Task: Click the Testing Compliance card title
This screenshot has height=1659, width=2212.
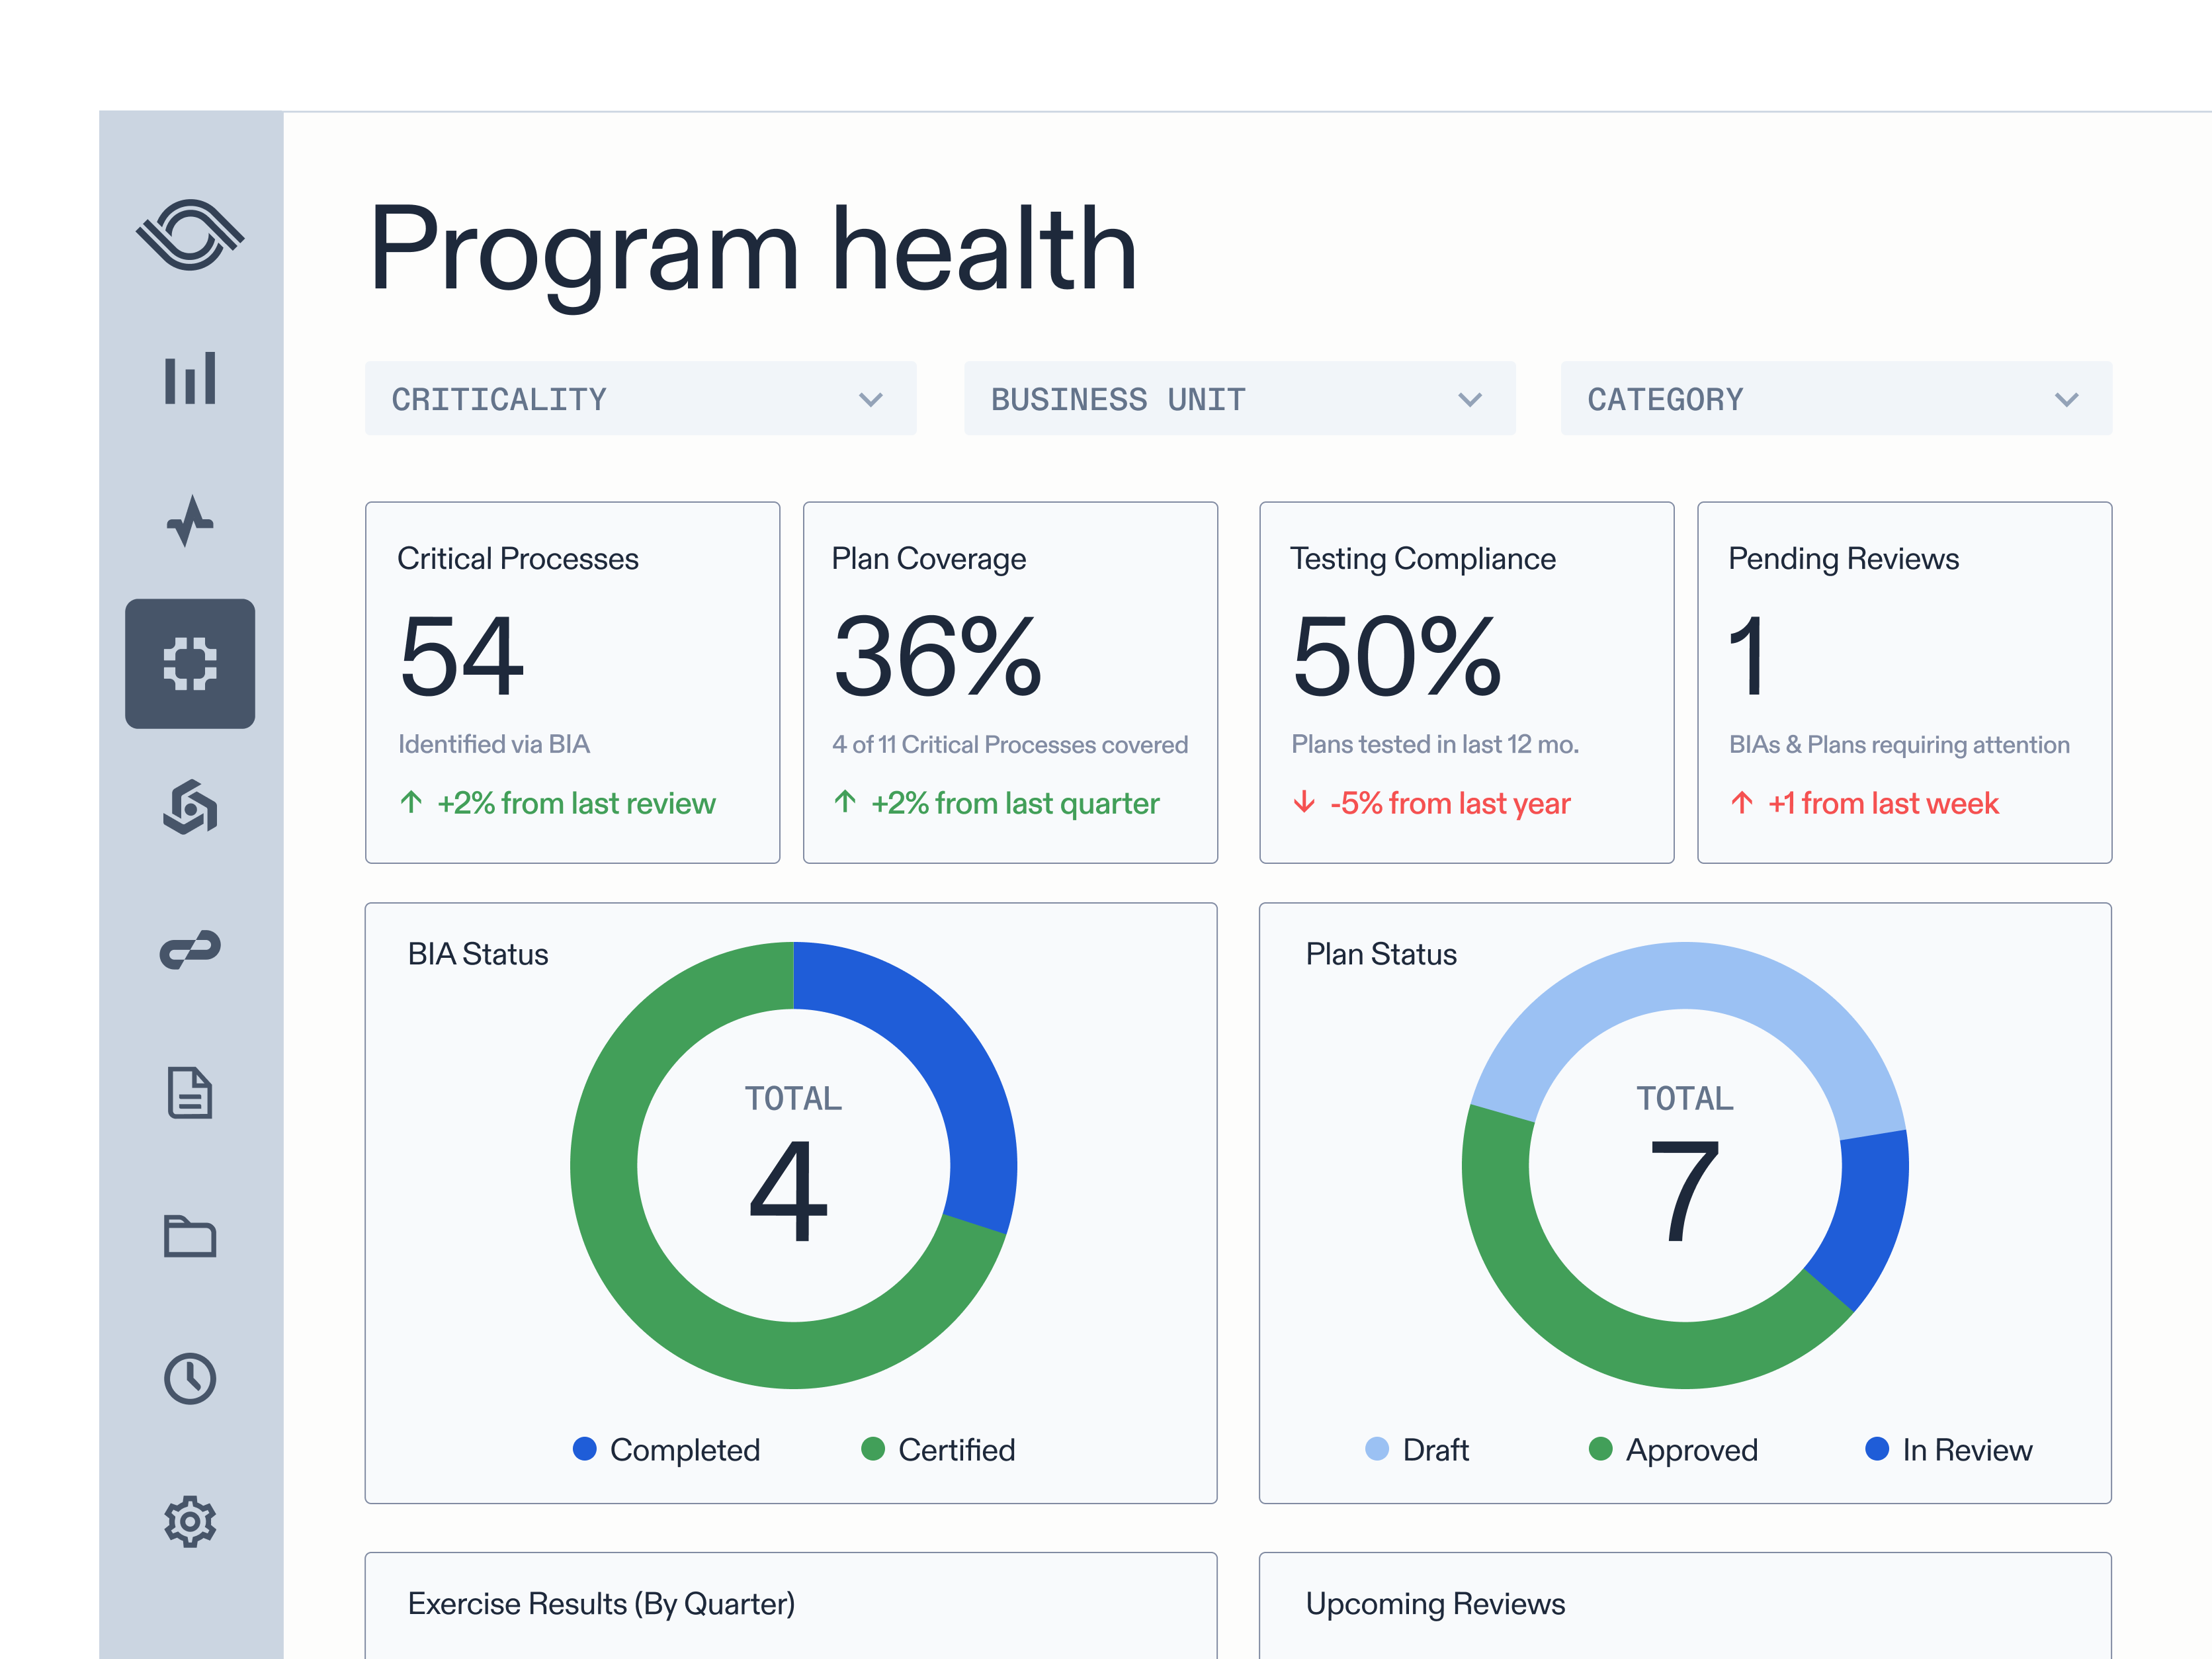Action: (x=1423, y=559)
